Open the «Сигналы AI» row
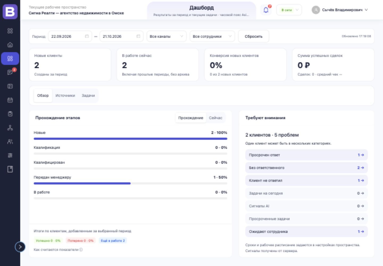 306,206
